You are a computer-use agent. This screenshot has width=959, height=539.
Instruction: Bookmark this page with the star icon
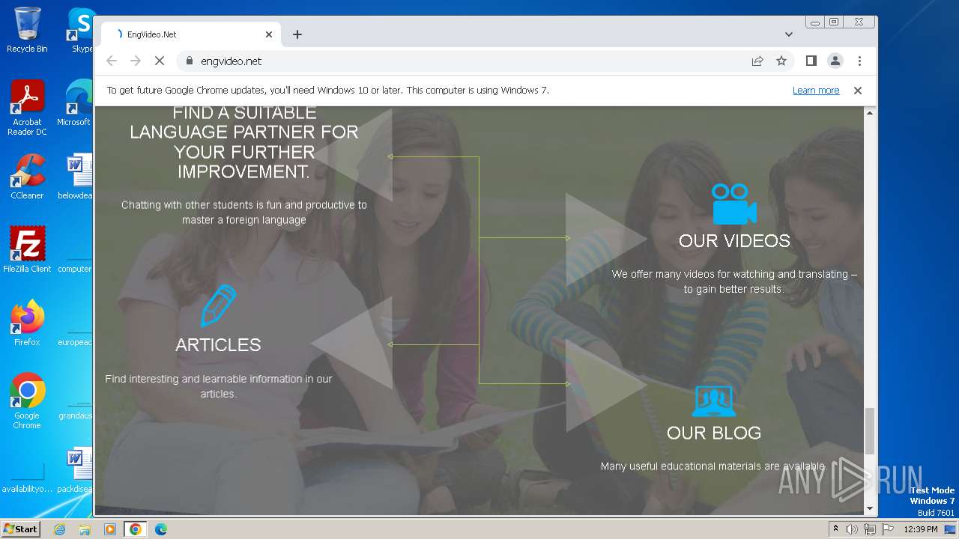pos(781,61)
